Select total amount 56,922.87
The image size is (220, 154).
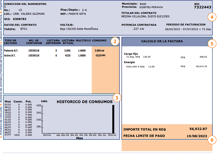click(198, 129)
